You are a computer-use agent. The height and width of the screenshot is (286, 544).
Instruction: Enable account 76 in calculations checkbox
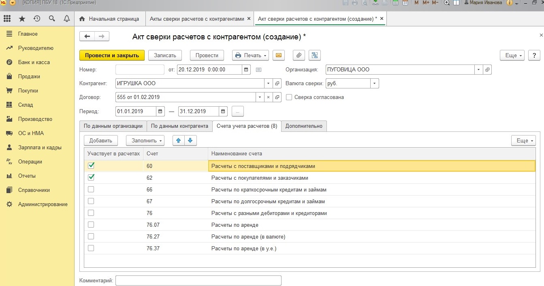tap(91, 213)
